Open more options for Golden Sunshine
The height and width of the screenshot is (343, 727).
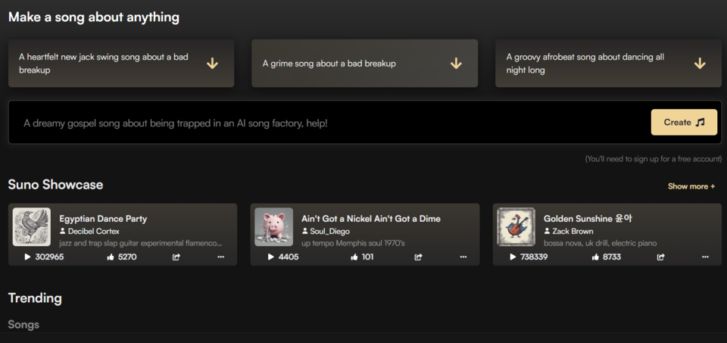pyautogui.click(x=705, y=257)
